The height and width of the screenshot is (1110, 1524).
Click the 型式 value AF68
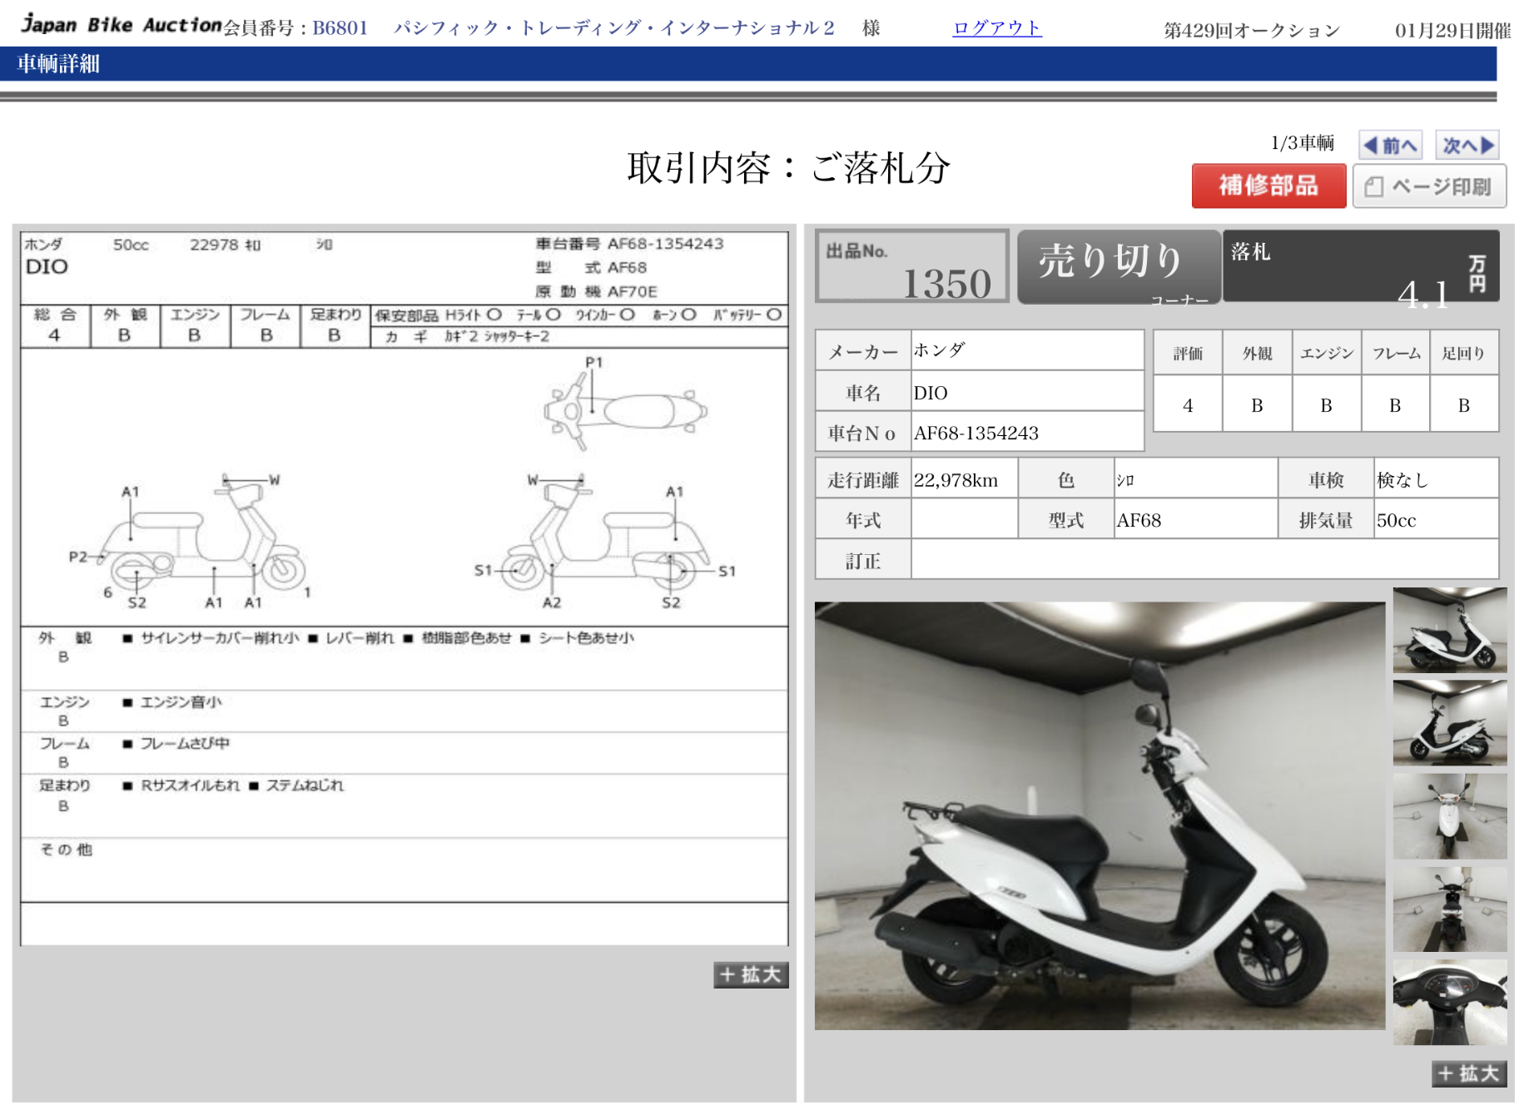pyautogui.click(x=1138, y=521)
